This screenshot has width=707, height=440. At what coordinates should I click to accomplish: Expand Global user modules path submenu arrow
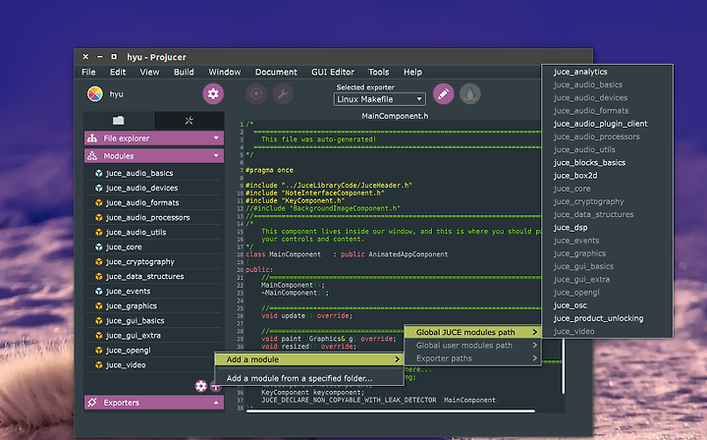point(535,346)
